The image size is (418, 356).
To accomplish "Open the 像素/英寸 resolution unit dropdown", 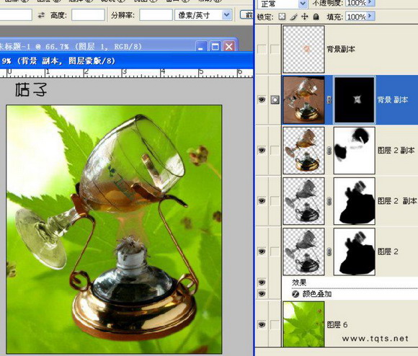I will click(x=226, y=15).
